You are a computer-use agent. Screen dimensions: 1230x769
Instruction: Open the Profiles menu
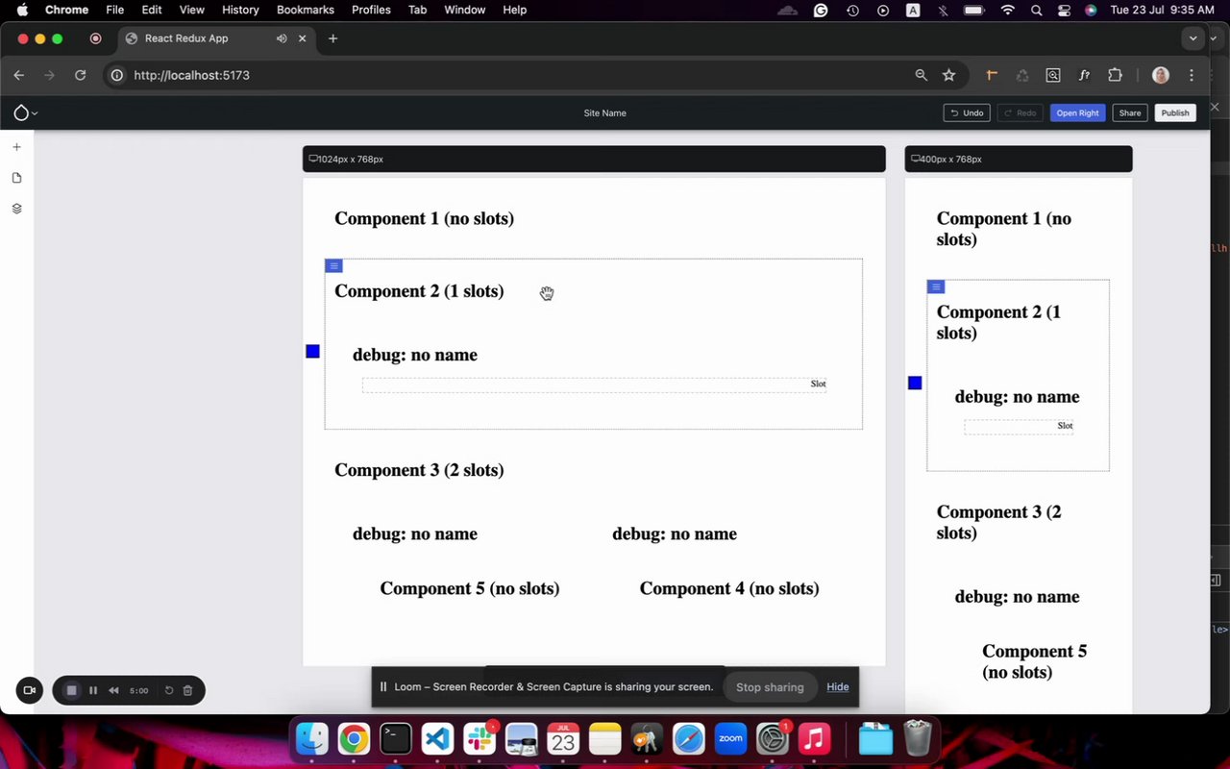(x=371, y=10)
